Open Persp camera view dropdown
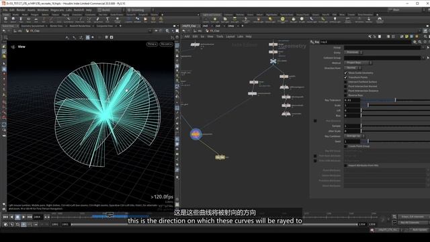430x242 pixels. (x=152, y=44)
